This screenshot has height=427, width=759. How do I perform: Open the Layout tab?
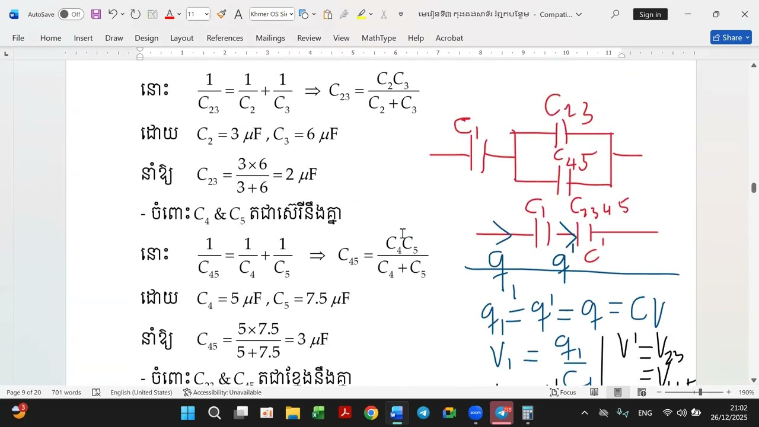(182, 37)
